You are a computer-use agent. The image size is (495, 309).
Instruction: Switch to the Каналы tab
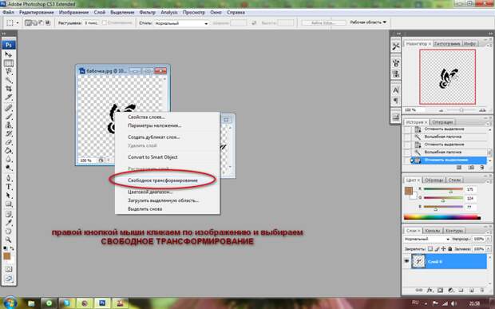coord(432,231)
